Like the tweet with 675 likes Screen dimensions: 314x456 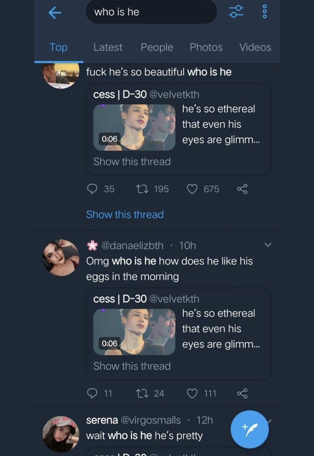pyautogui.click(x=192, y=189)
